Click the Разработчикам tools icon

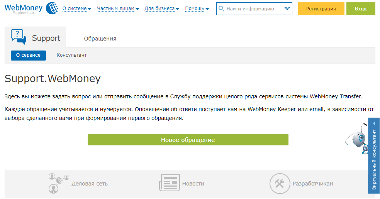(280, 184)
